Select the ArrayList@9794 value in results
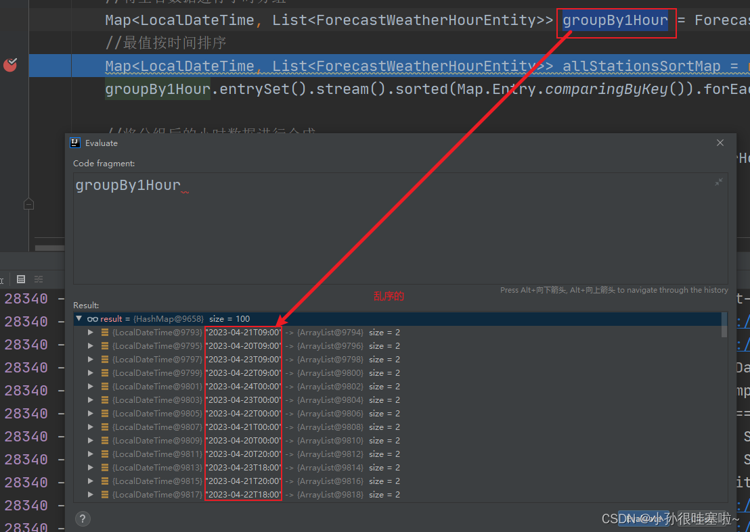 tap(330, 332)
